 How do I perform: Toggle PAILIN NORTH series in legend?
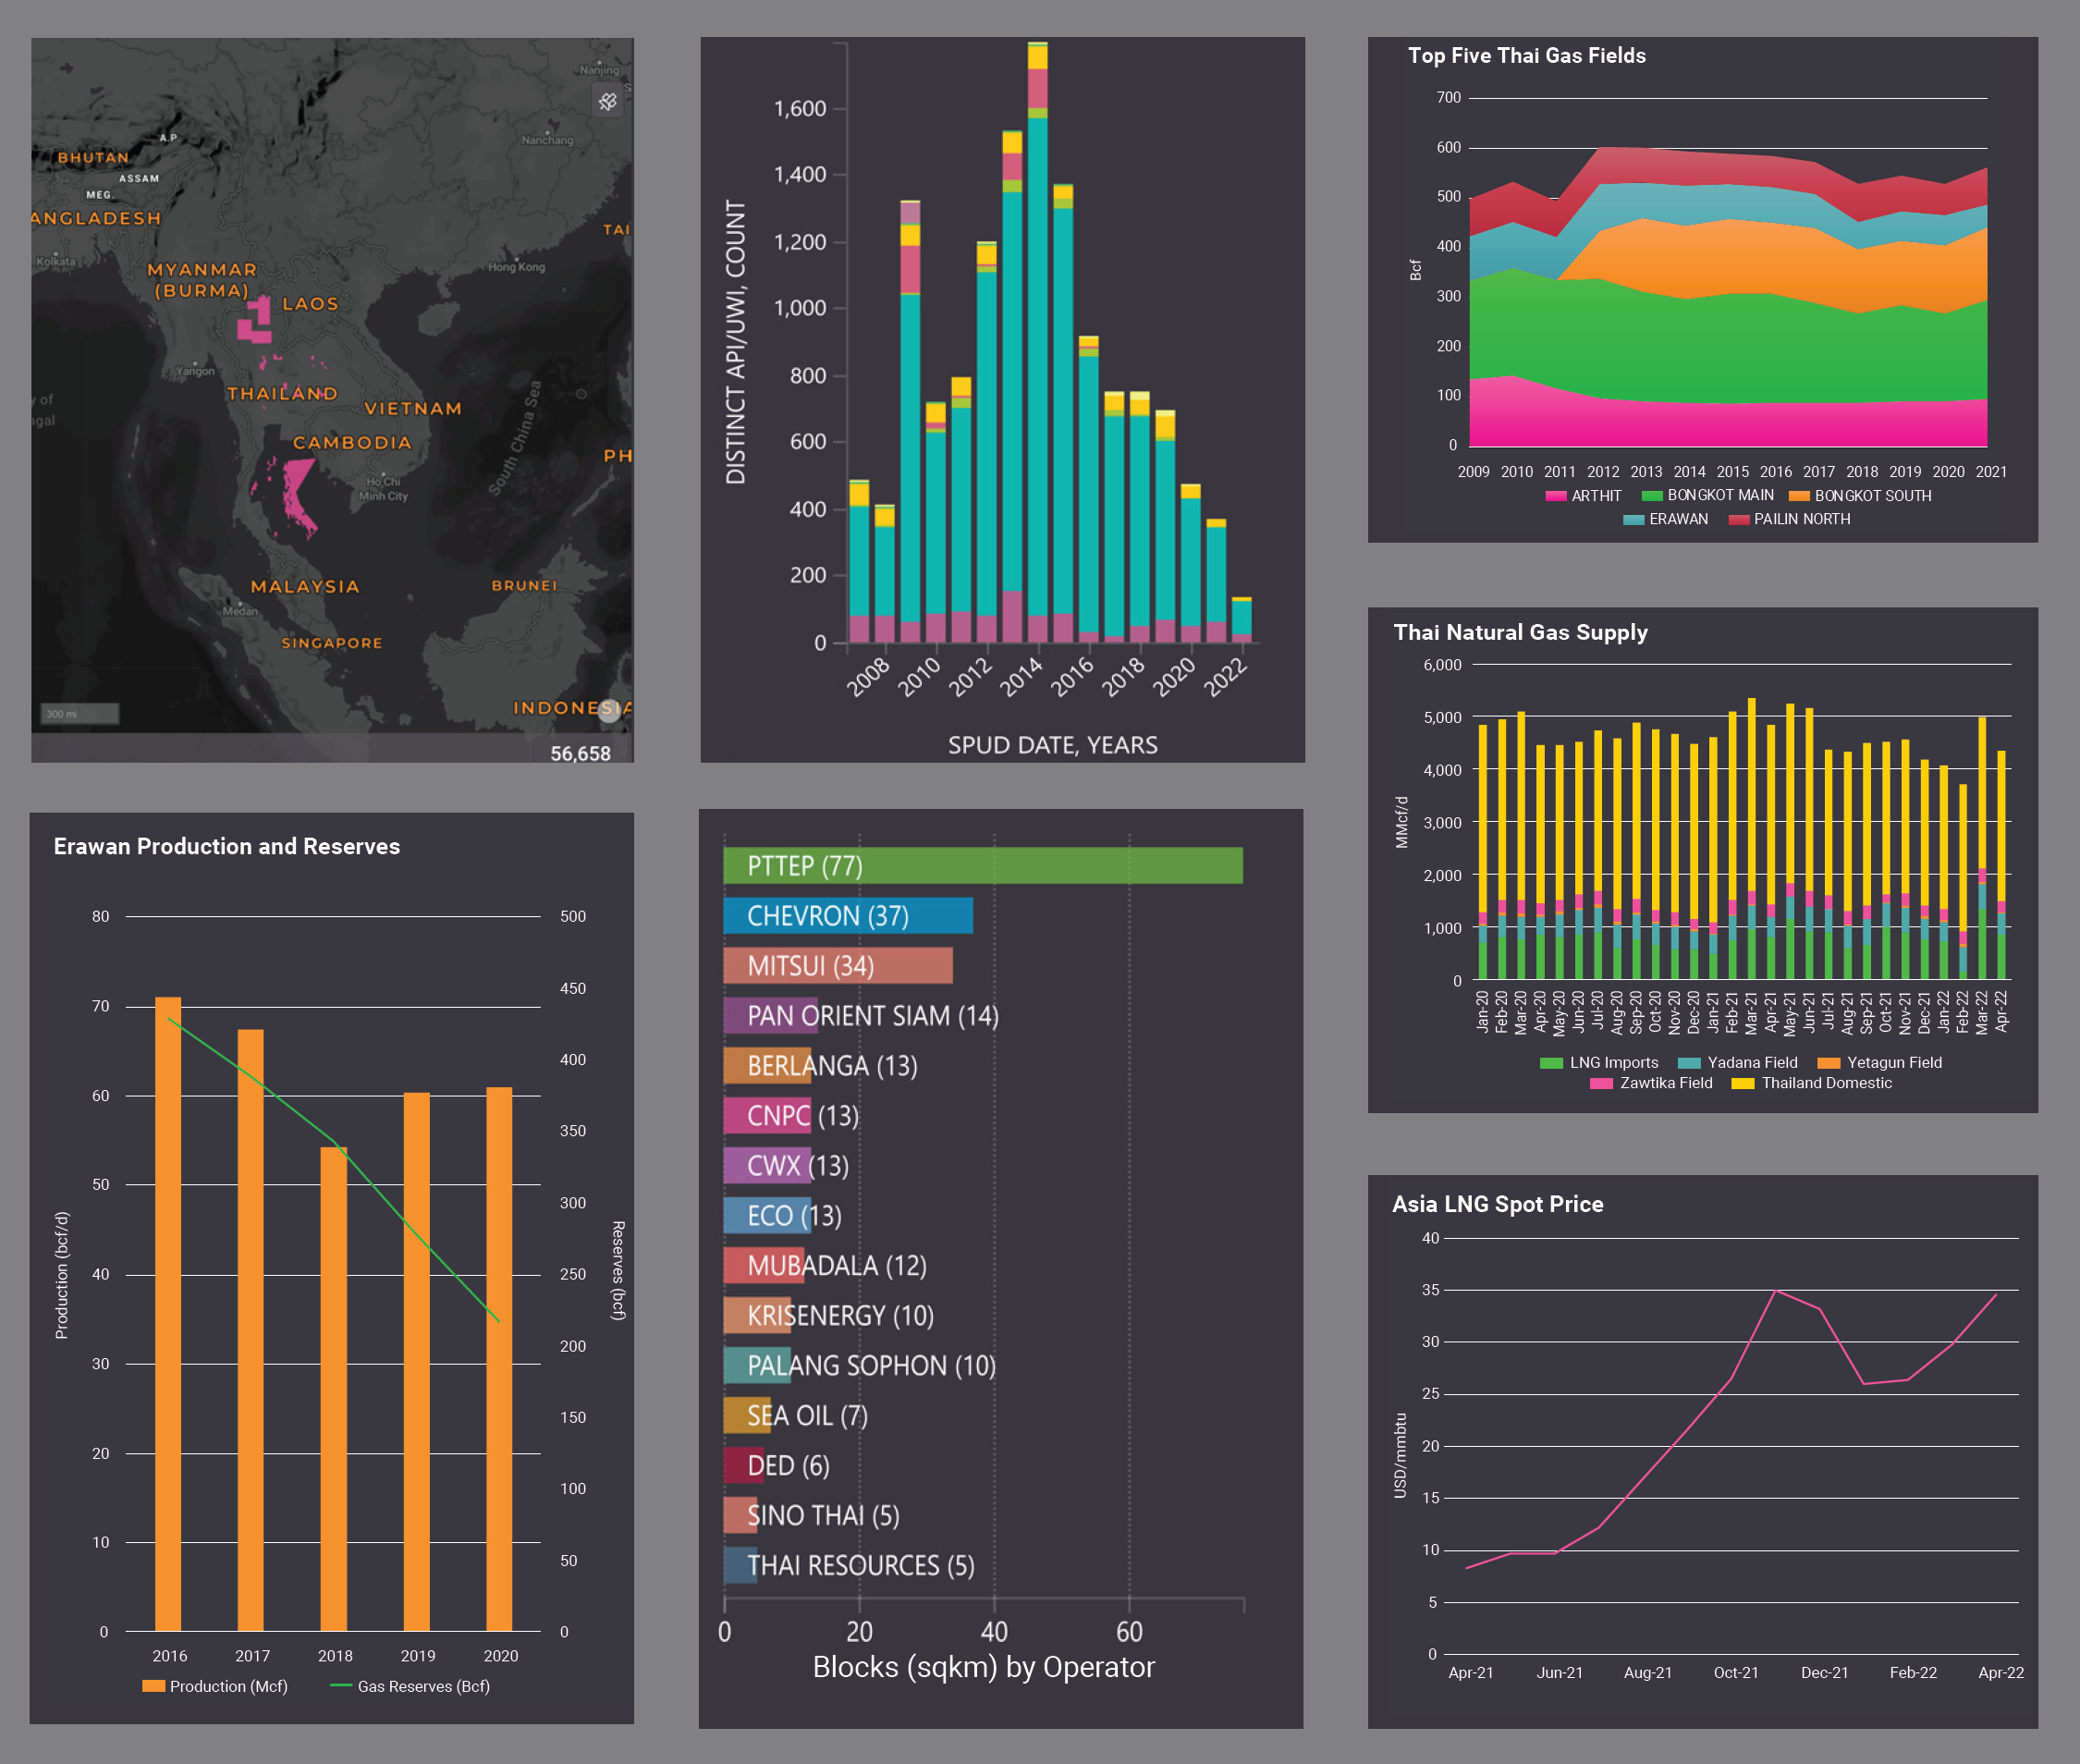(1801, 520)
